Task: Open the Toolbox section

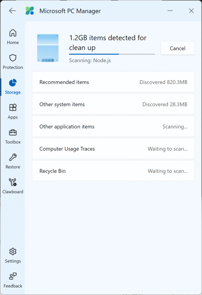Action: pos(13,136)
